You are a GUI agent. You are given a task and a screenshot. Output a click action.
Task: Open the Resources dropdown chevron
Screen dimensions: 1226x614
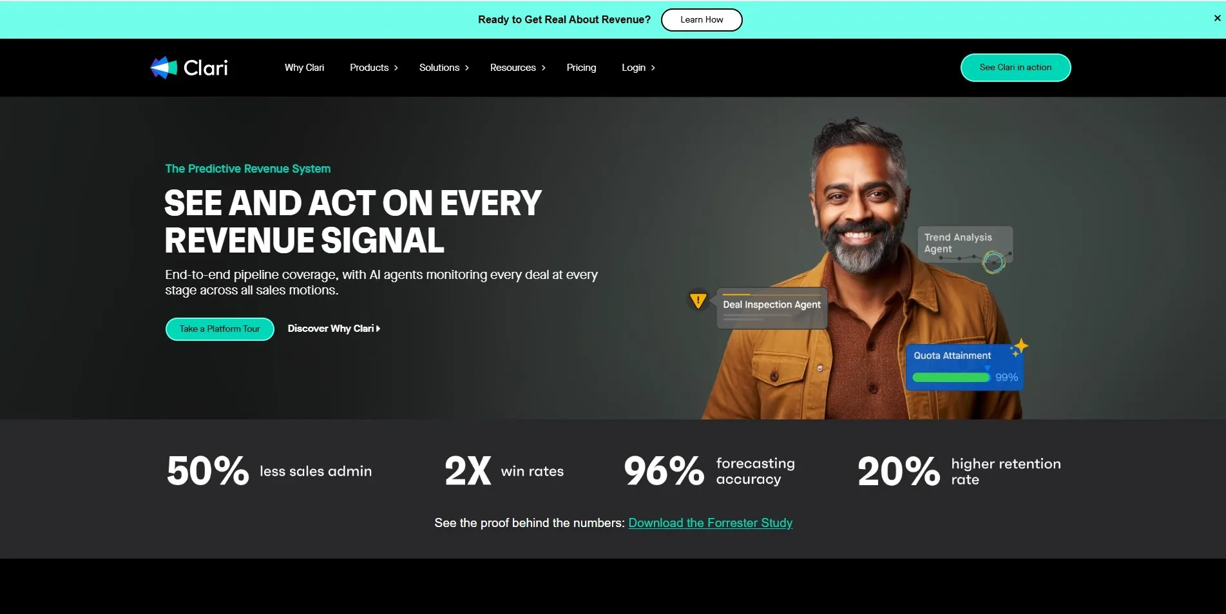tap(543, 68)
